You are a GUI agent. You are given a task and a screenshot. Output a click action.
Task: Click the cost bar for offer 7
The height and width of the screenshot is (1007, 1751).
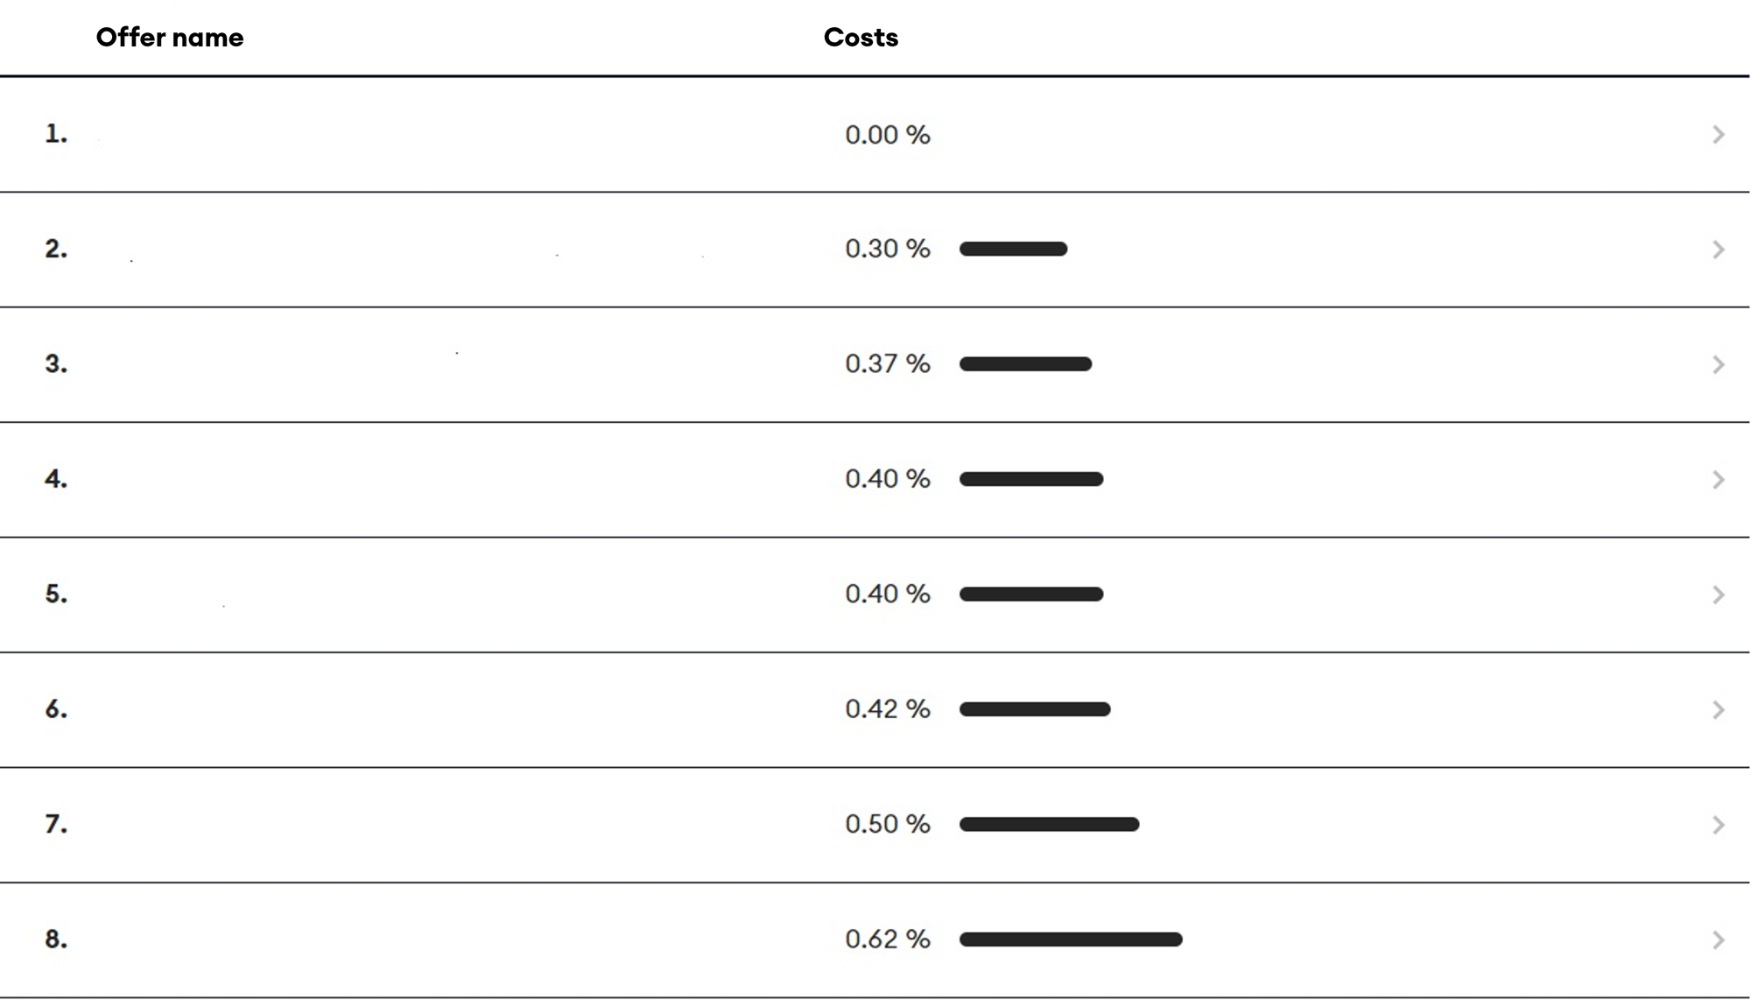(x=1049, y=824)
